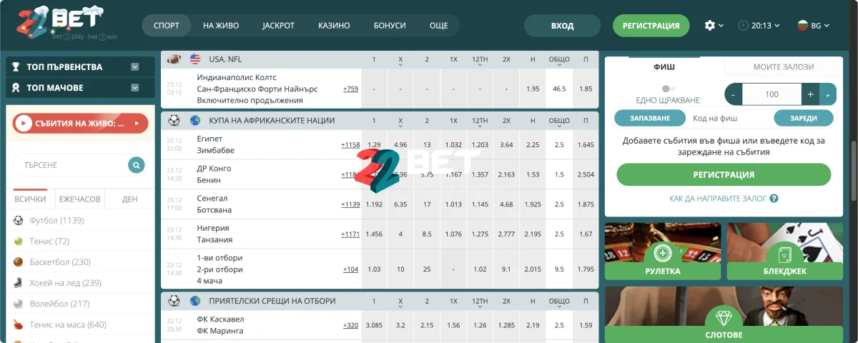This screenshot has height=343, width=858.
Task: Click the Код на фиш input field
Action: click(x=729, y=118)
